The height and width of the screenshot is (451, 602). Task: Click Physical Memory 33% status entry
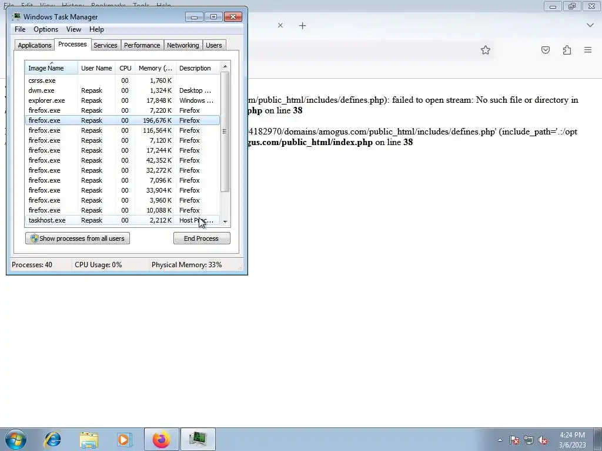(186, 265)
